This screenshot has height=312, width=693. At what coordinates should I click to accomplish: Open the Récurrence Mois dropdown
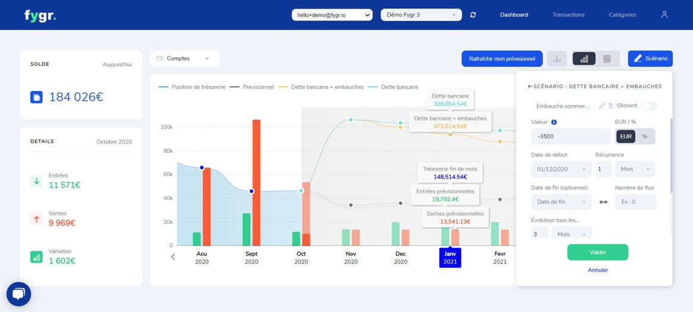pyautogui.click(x=635, y=169)
